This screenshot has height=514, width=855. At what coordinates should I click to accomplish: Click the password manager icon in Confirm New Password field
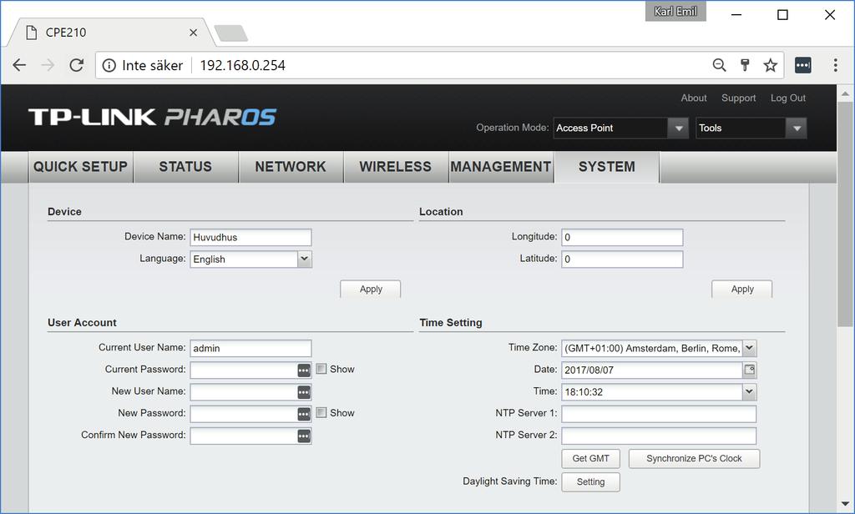304,436
